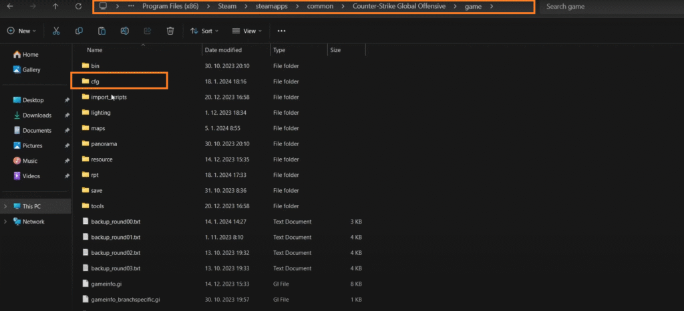Expand the Network tree node

[x=6, y=222]
